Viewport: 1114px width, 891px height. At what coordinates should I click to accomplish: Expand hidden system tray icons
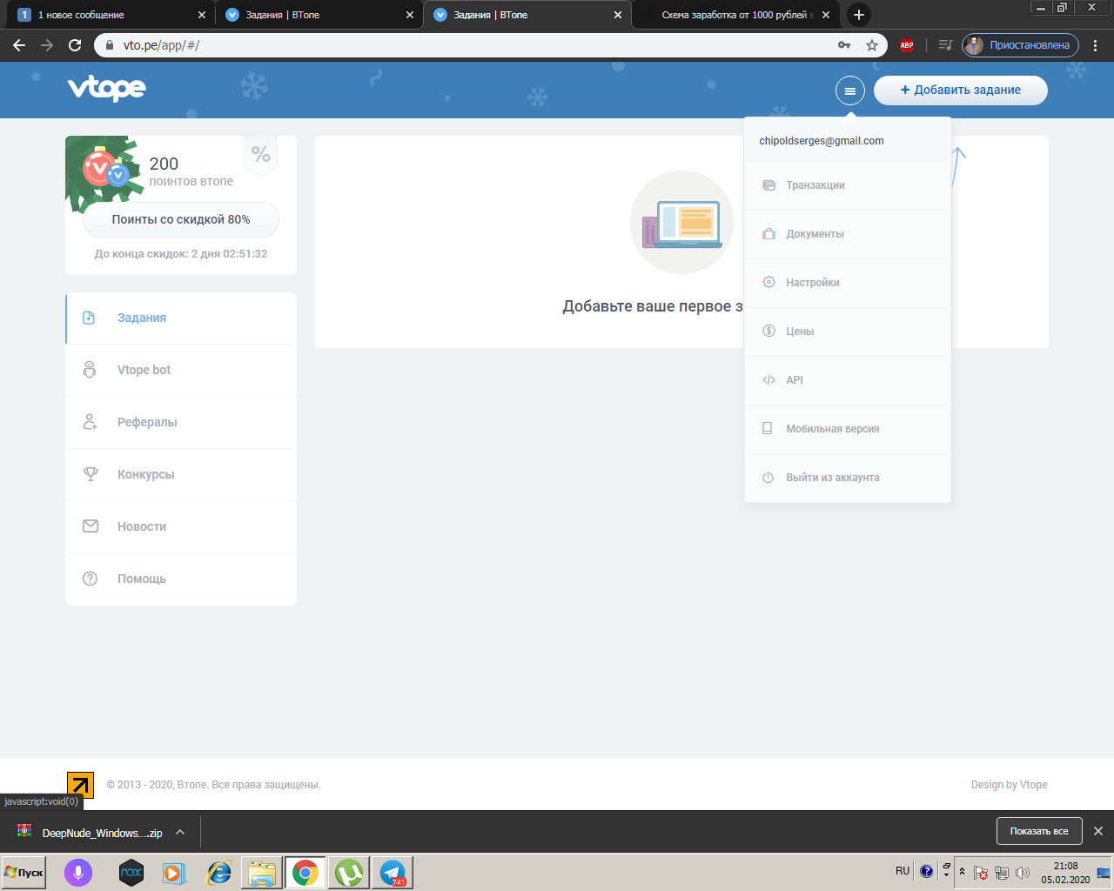tap(962, 872)
